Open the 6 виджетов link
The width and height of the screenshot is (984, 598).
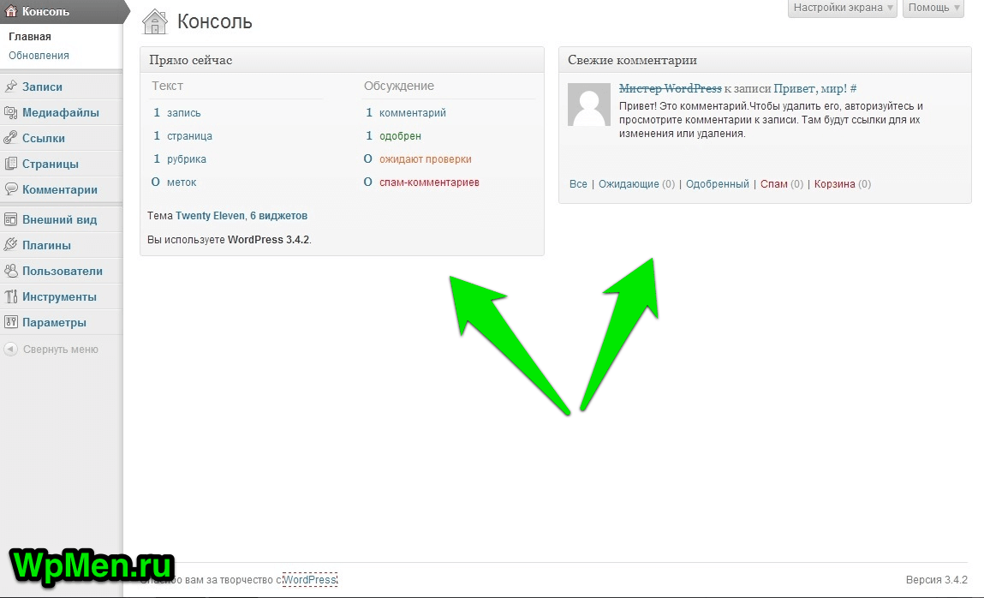click(278, 216)
